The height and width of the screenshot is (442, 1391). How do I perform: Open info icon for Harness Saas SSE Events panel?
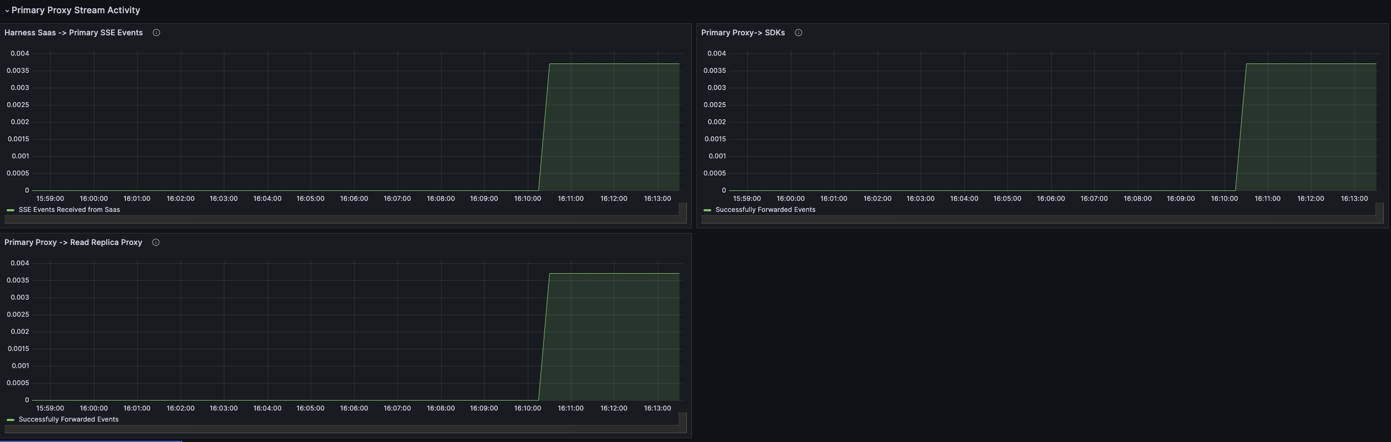tap(156, 33)
